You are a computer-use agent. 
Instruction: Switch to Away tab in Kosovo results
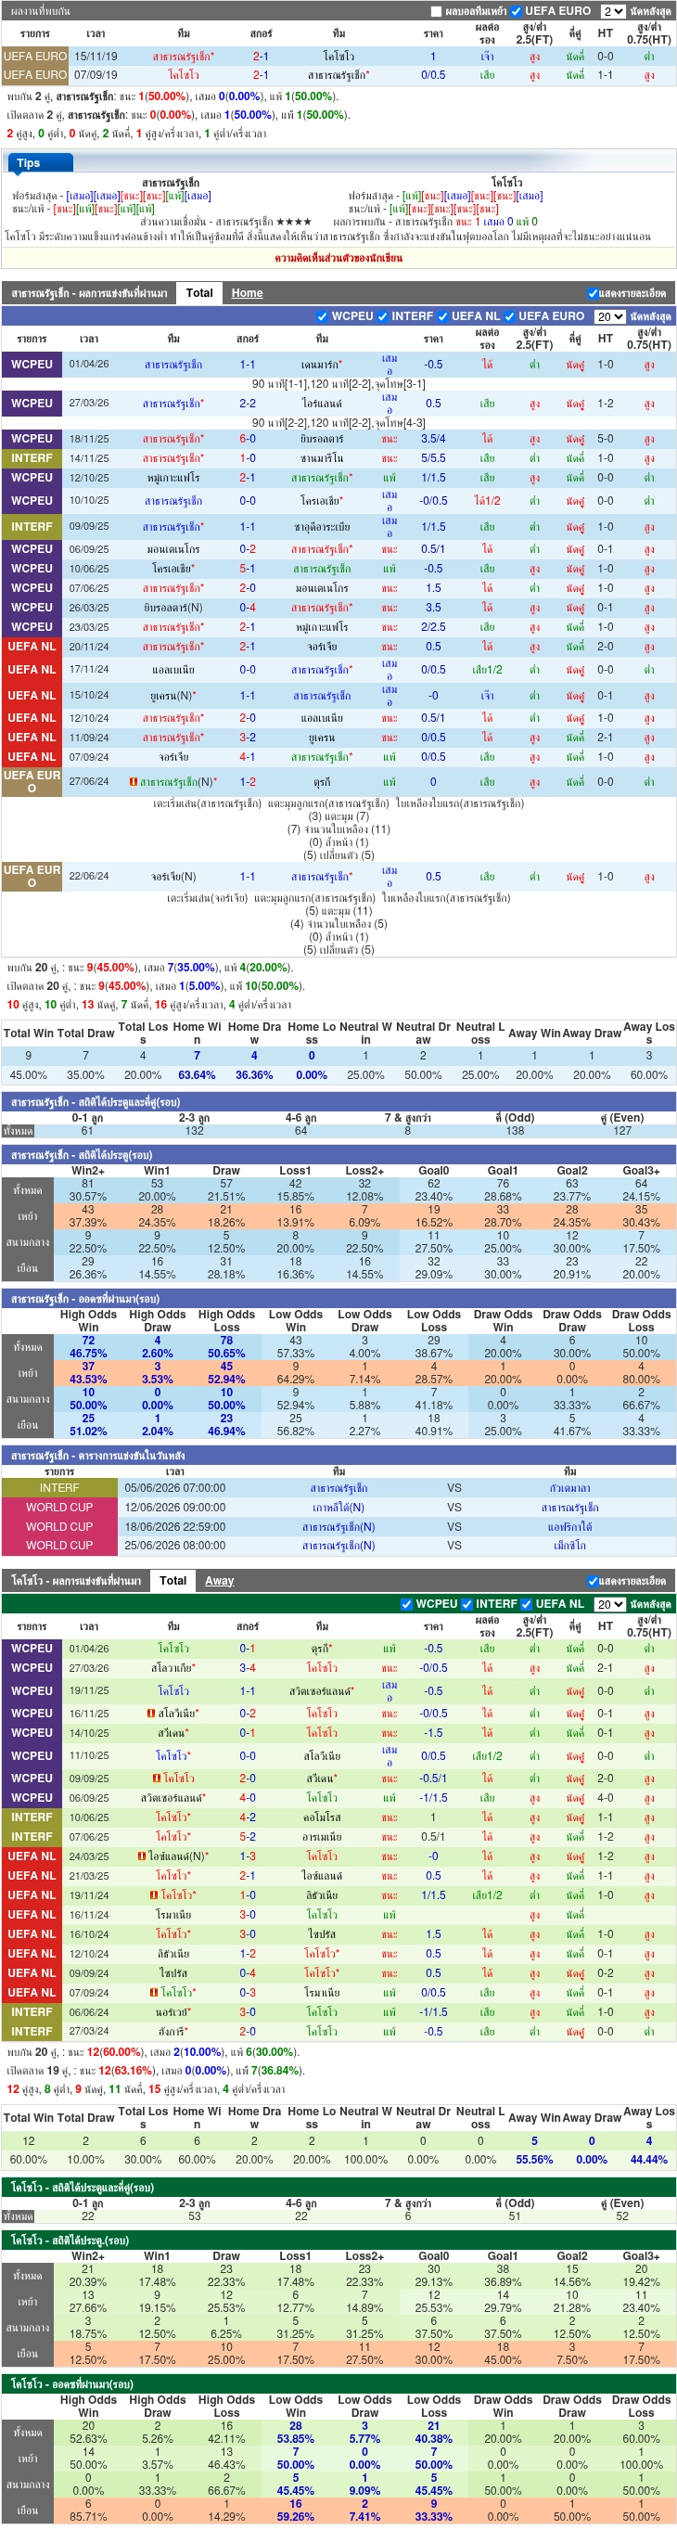pyautogui.click(x=220, y=1580)
